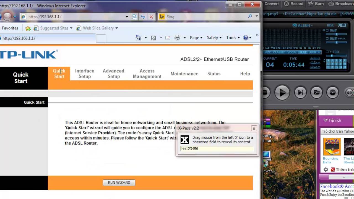The width and height of the screenshot is (354, 199).
Task: Select CLASSIC equalizer preset
Action: [x=279, y=52]
